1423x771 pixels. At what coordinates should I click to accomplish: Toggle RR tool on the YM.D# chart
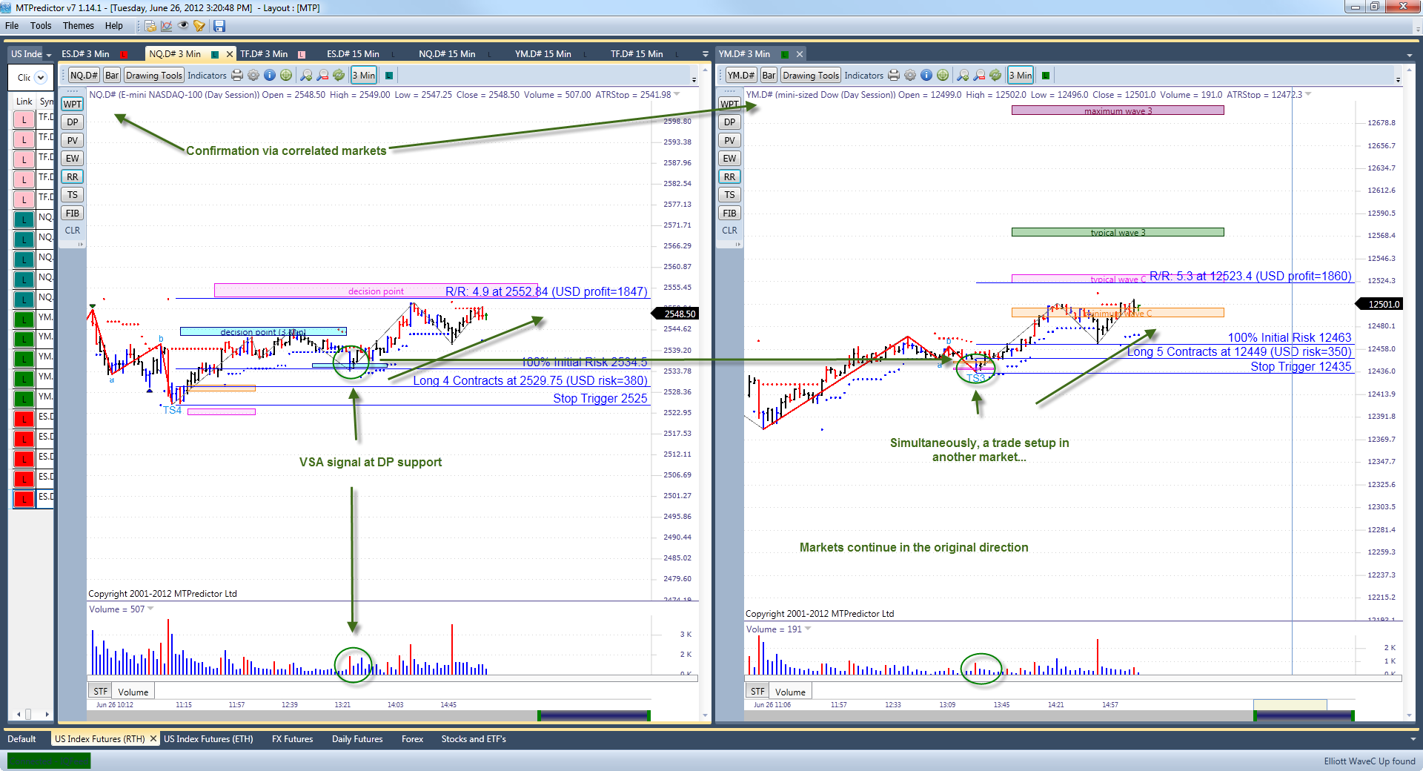[730, 176]
